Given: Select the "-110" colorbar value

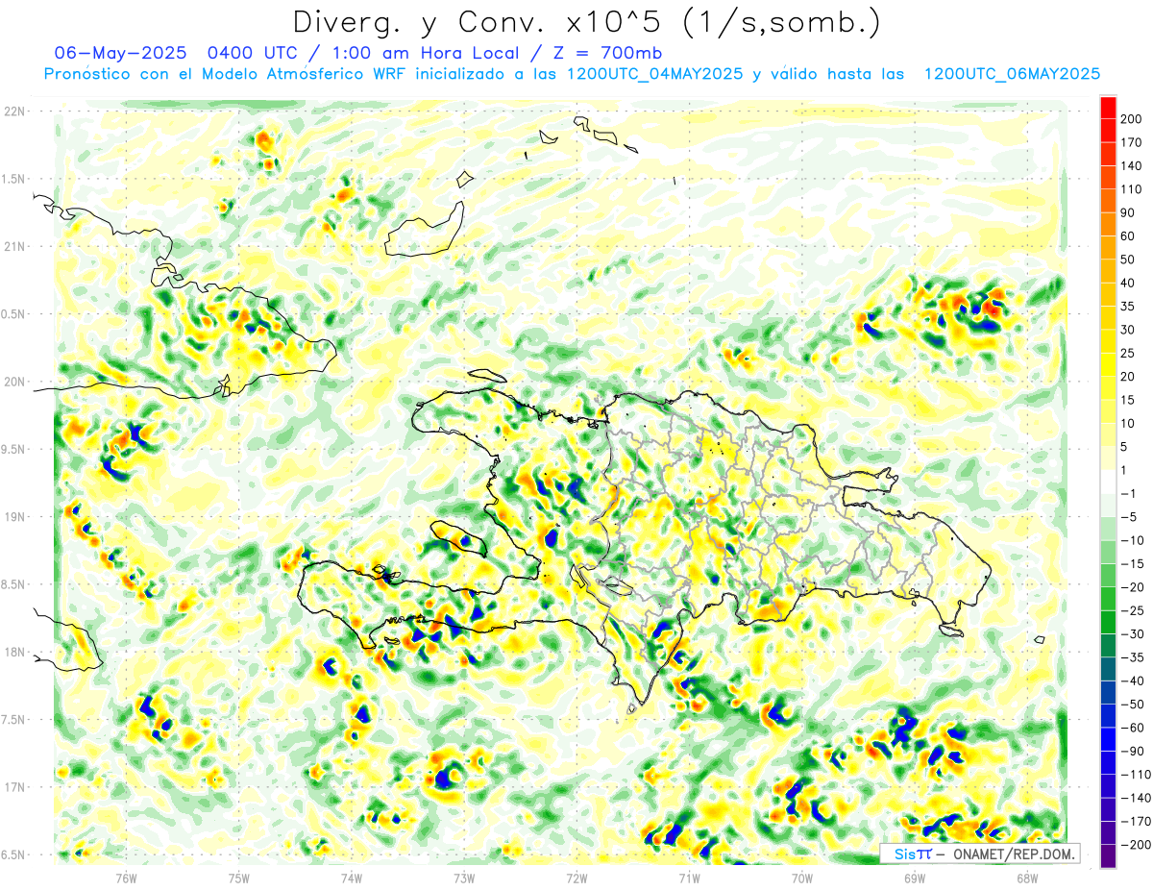Looking at the screenshot, I should [1135, 775].
